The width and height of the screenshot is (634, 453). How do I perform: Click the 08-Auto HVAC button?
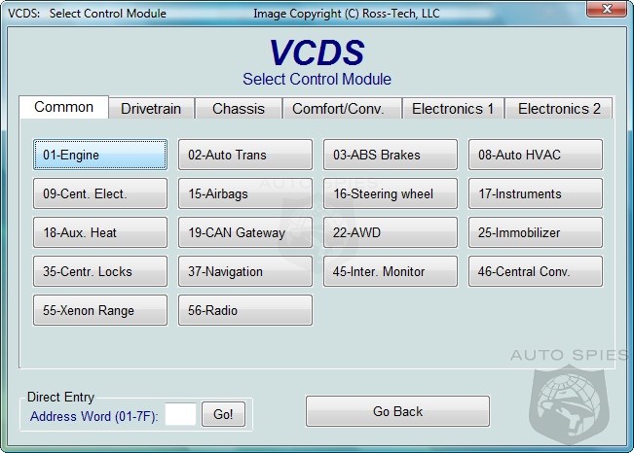(535, 155)
